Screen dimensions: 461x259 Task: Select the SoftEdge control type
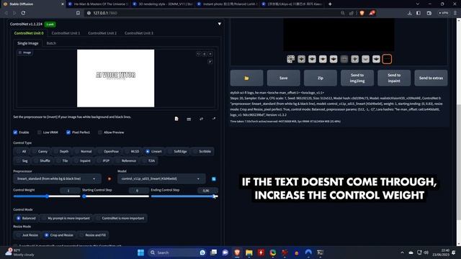tap(178, 152)
